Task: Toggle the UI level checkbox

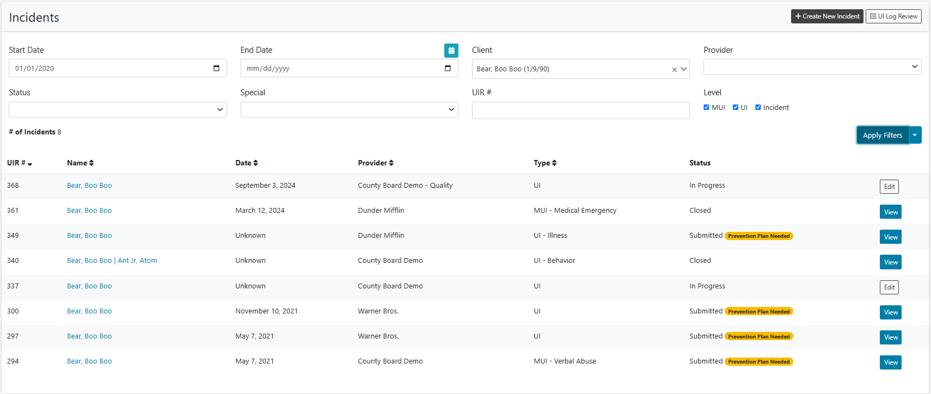Action: [736, 107]
